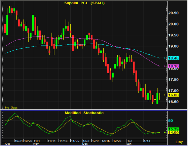188x146 pixels.
Task: Click the yellow 14.00 stochastic value label
Action: [174, 133]
